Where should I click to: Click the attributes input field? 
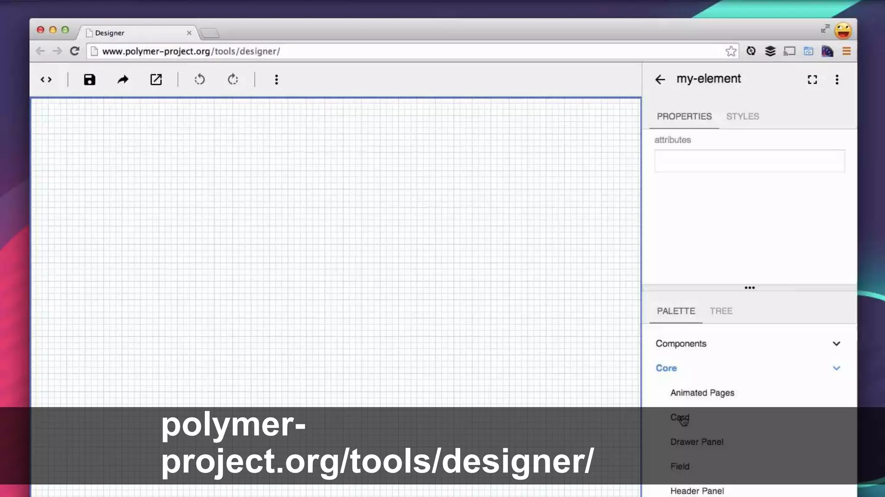tap(749, 161)
